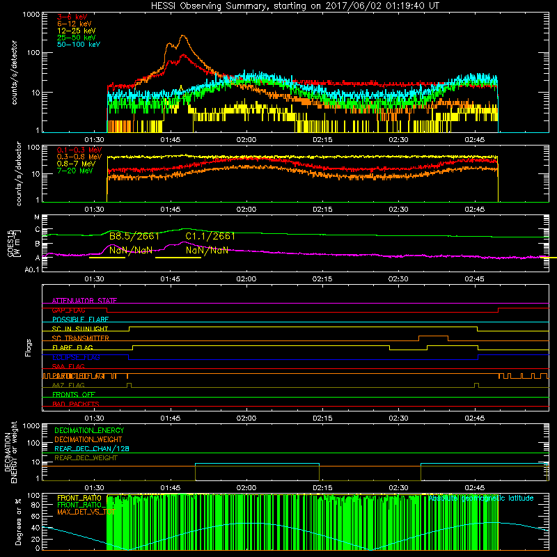Select the yellow FRONT_RATIO legend label

coord(79,498)
